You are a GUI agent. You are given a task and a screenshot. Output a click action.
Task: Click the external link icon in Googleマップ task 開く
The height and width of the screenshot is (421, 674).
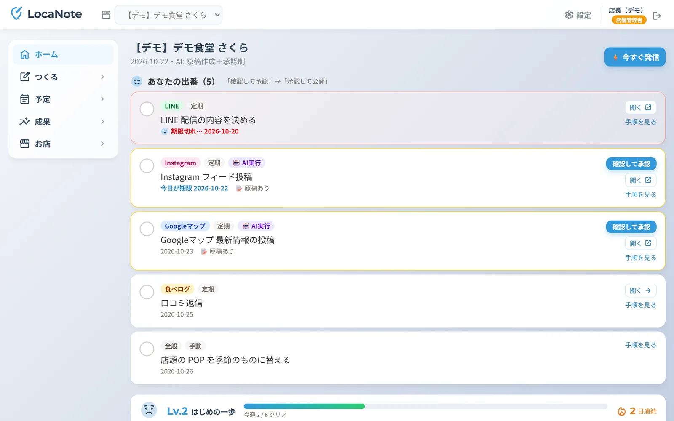(648, 243)
